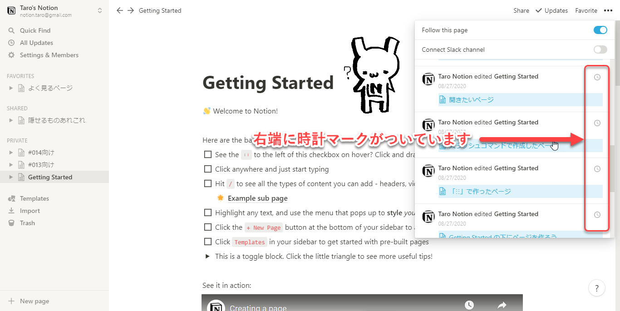Open the Updates menu
Screen dimensions: 620x311
coord(551,10)
